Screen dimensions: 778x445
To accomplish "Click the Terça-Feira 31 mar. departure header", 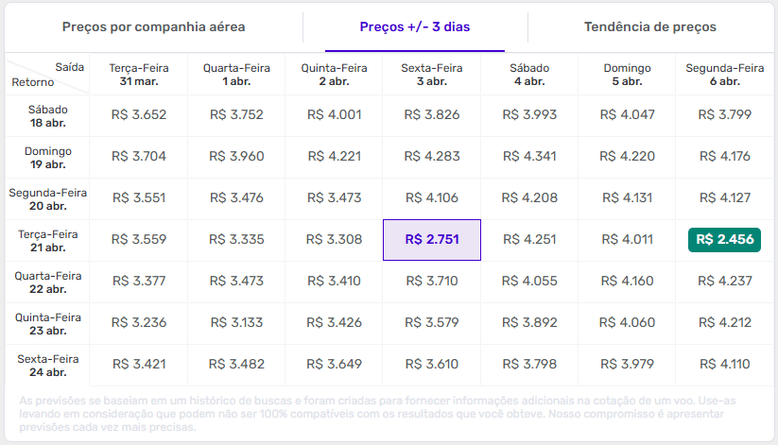I will [139, 75].
